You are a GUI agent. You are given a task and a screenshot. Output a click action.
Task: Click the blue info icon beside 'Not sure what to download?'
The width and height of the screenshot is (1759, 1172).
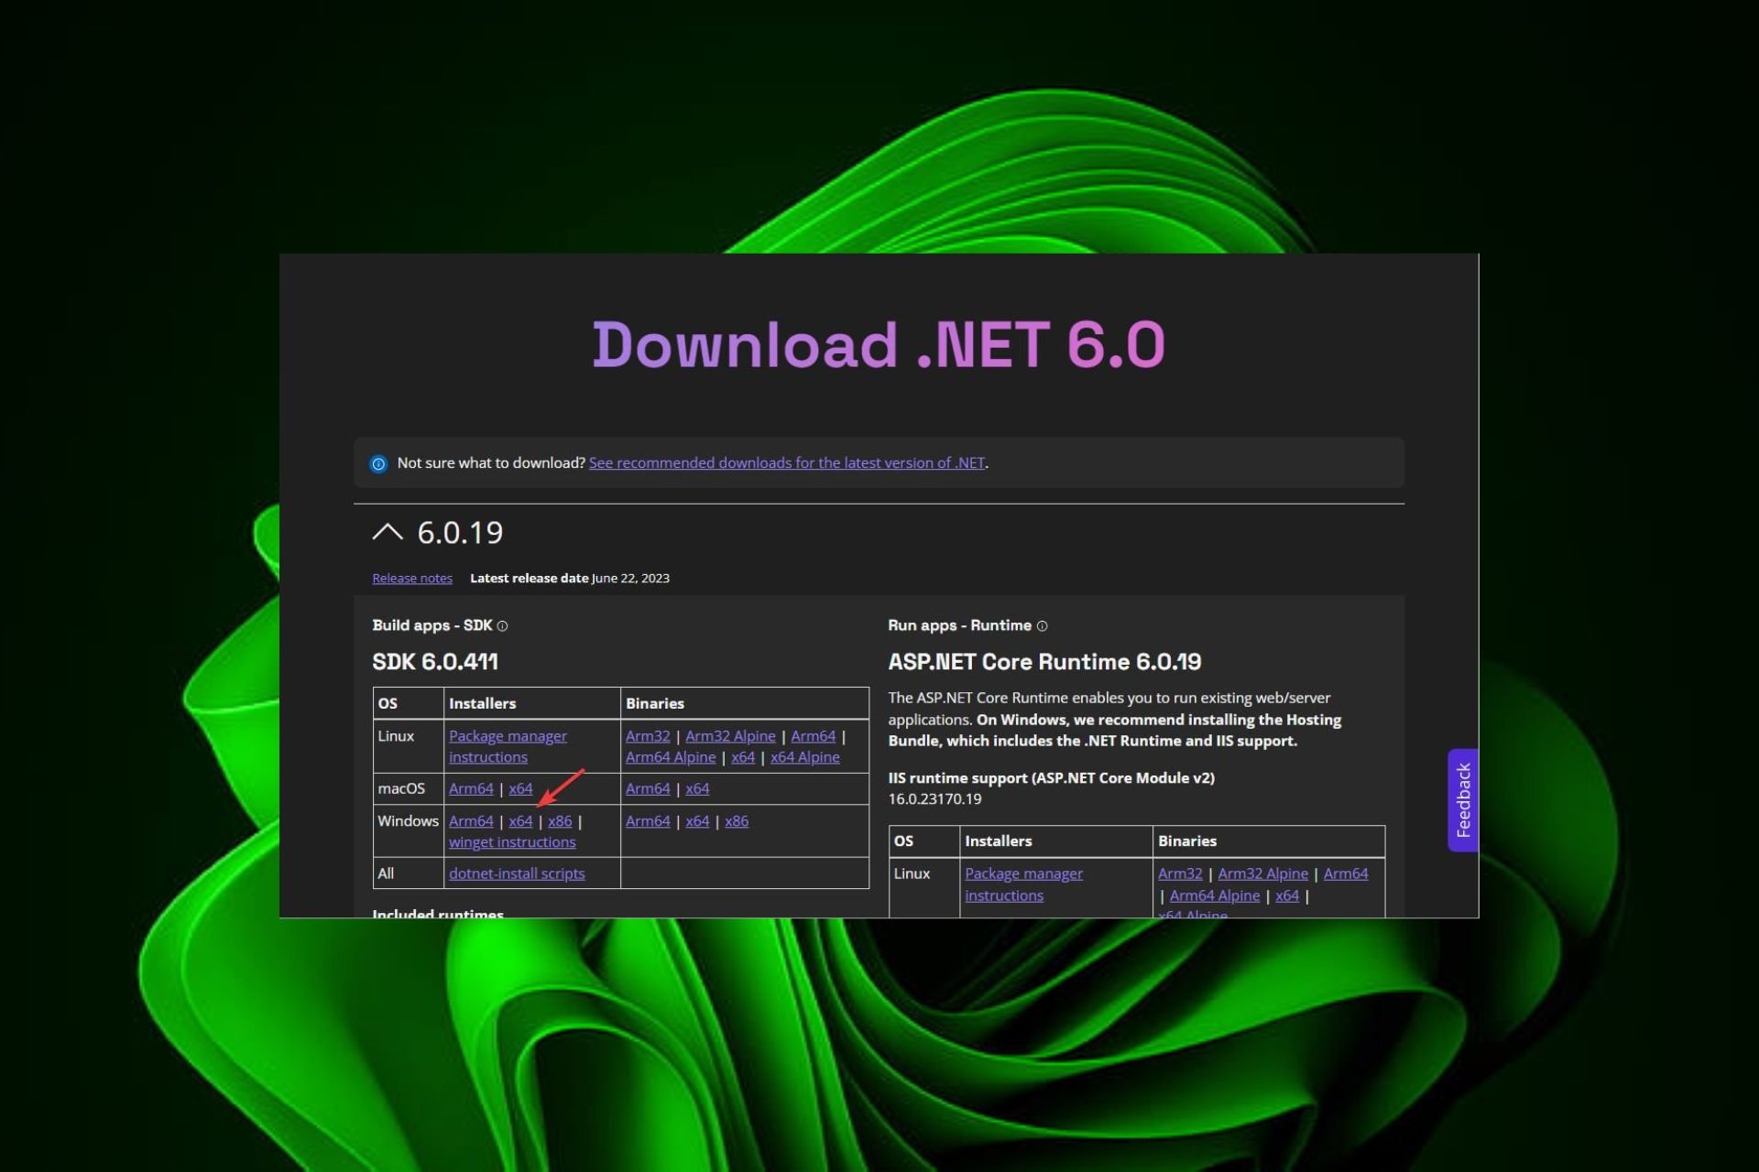378,464
